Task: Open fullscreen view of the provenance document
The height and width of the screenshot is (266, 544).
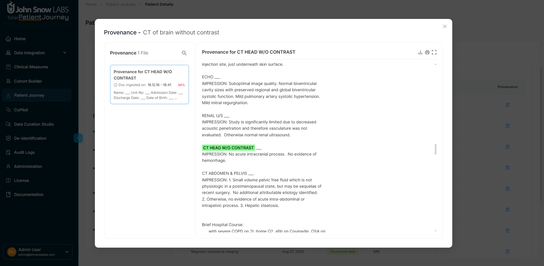Action: pyautogui.click(x=434, y=52)
